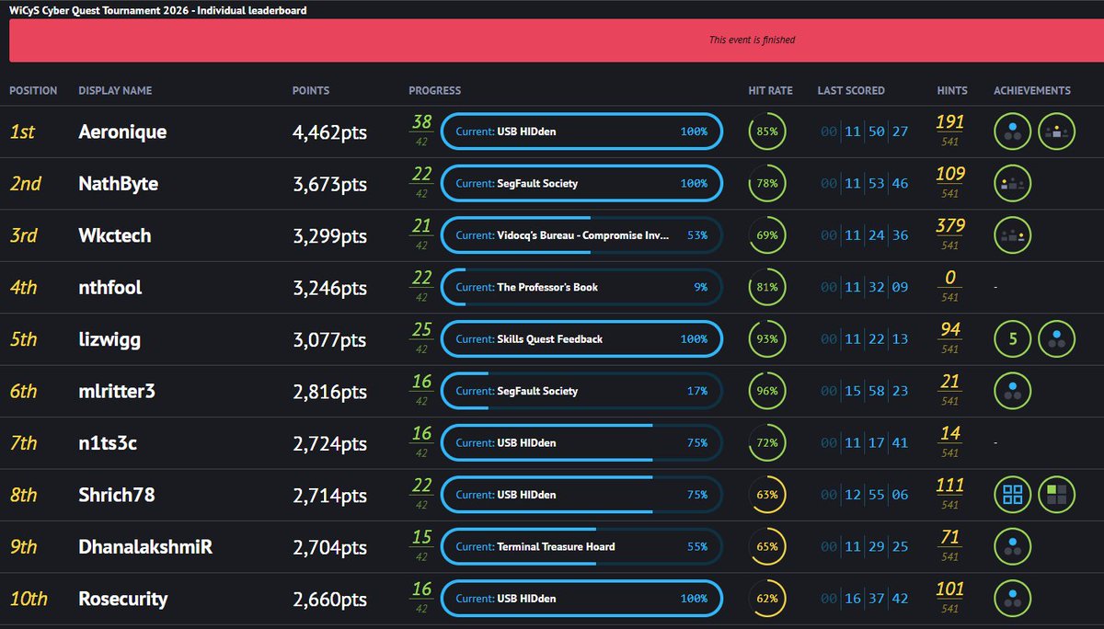Viewport: 1104px width, 629px height.
Task: Click NathByte's 78% hit rate circle
Action: (x=767, y=183)
